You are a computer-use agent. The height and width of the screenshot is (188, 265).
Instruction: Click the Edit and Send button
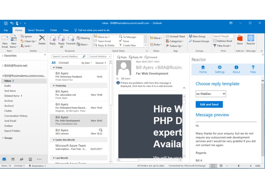click(209, 104)
